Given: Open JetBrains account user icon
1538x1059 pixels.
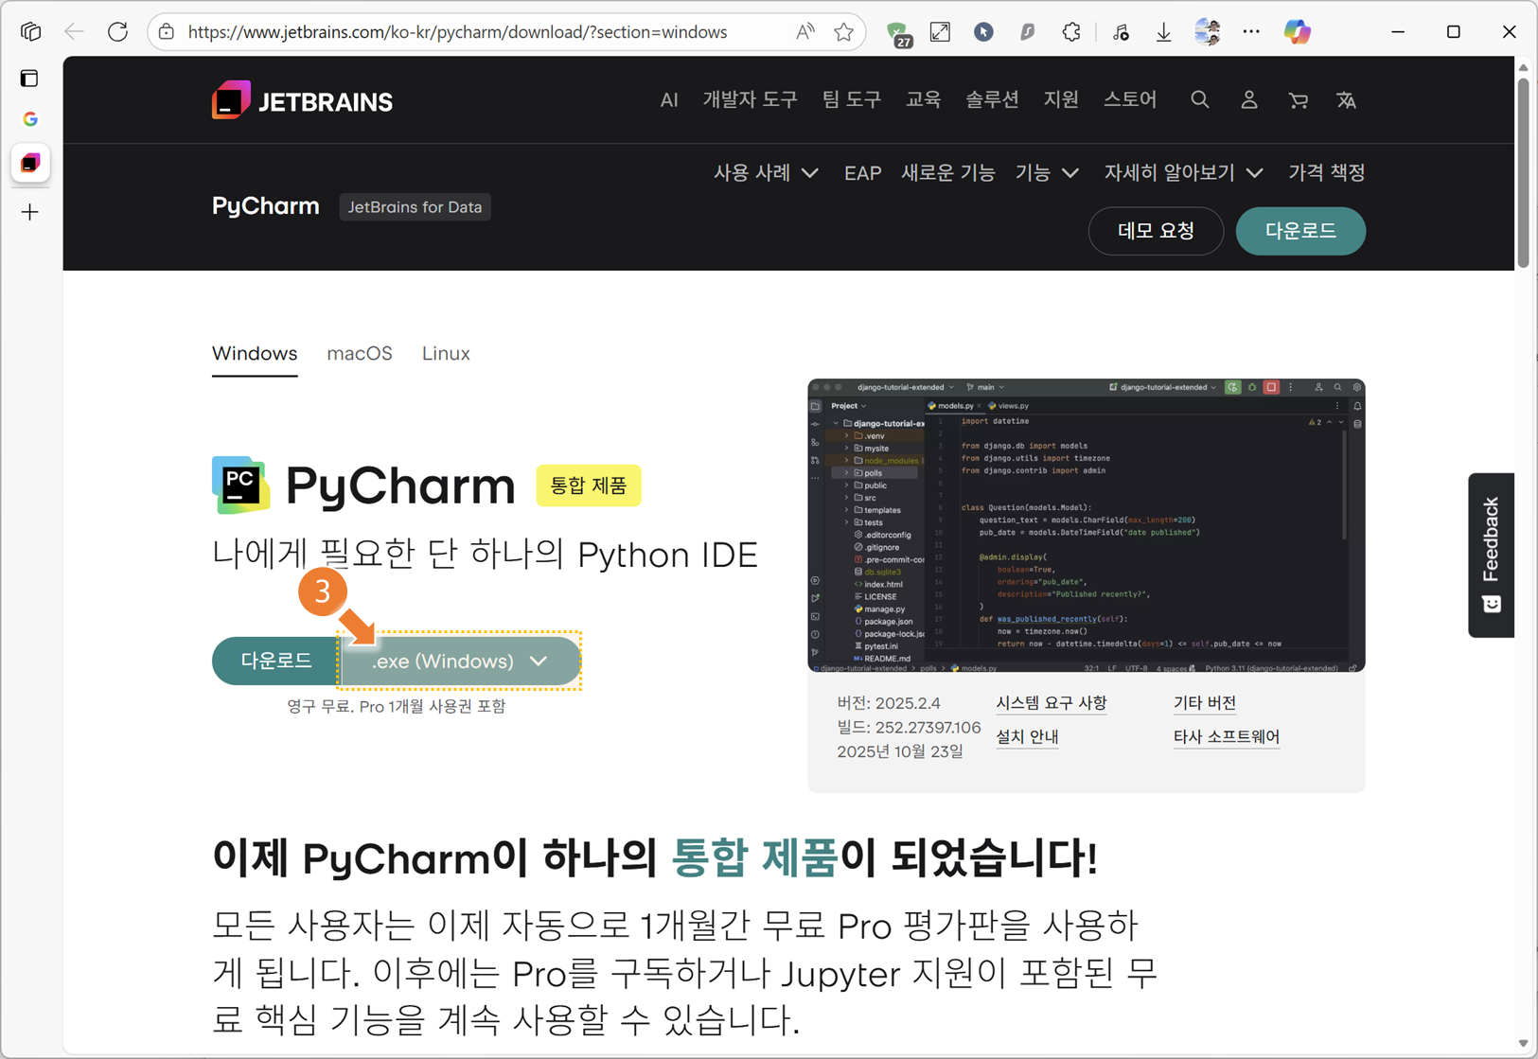Looking at the screenshot, I should (1249, 99).
